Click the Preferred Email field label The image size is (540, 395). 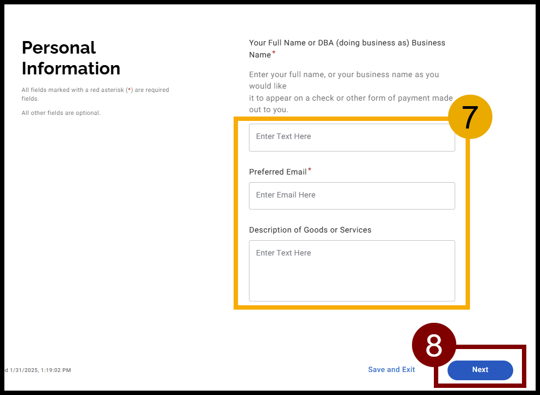pyautogui.click(x=277, y=172)
